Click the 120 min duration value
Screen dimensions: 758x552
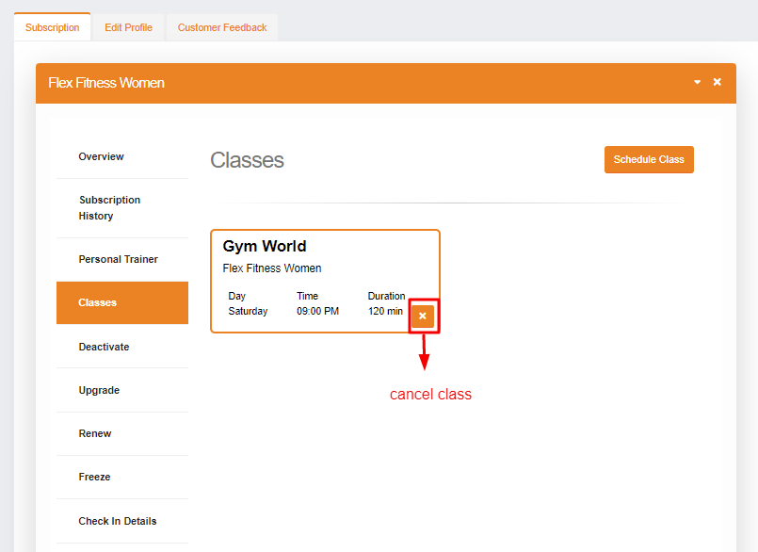(385, 311)
